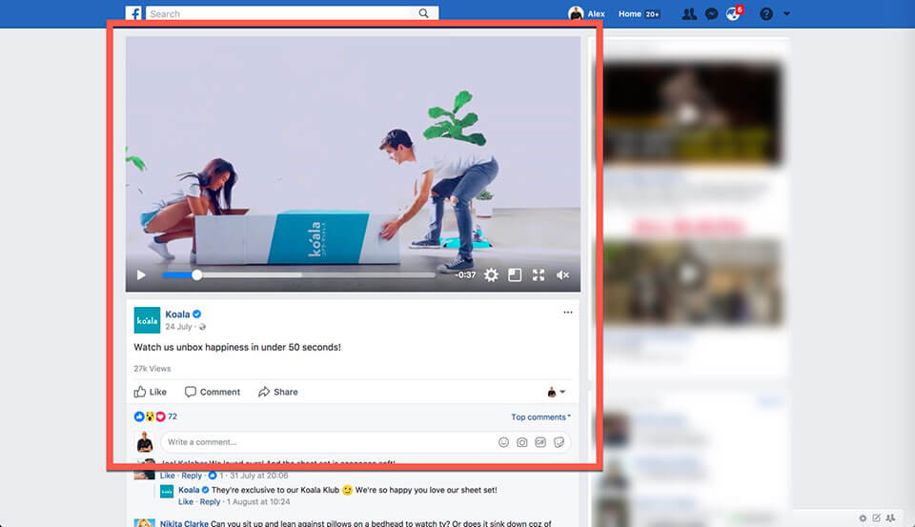Open the friend requests icon

[x=689, y=13]
